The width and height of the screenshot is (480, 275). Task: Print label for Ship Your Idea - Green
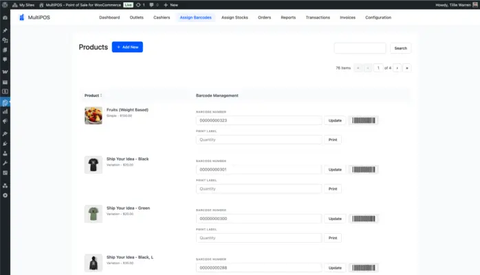click(x=333, y=238)
